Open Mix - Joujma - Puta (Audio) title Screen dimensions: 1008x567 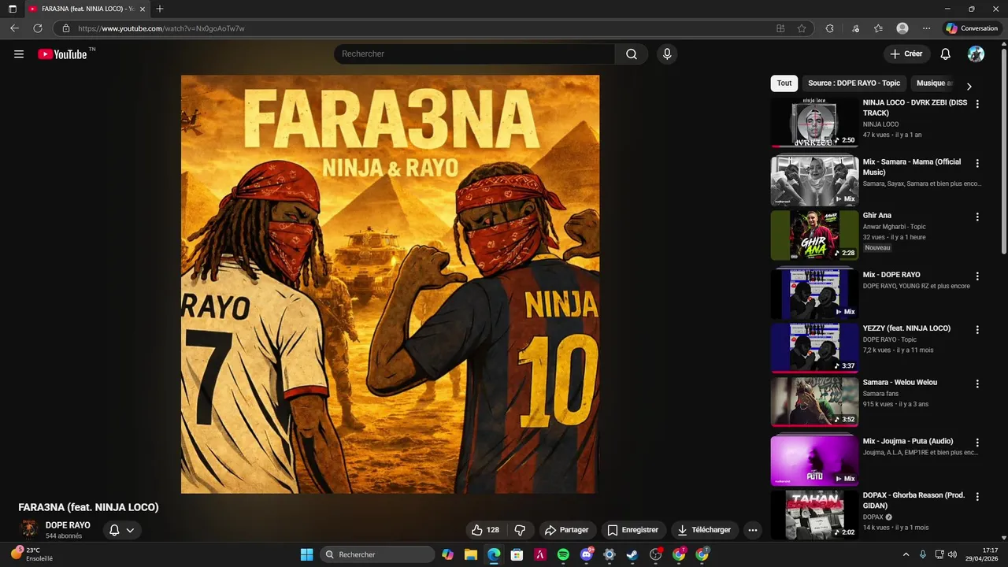coord(908,441)
